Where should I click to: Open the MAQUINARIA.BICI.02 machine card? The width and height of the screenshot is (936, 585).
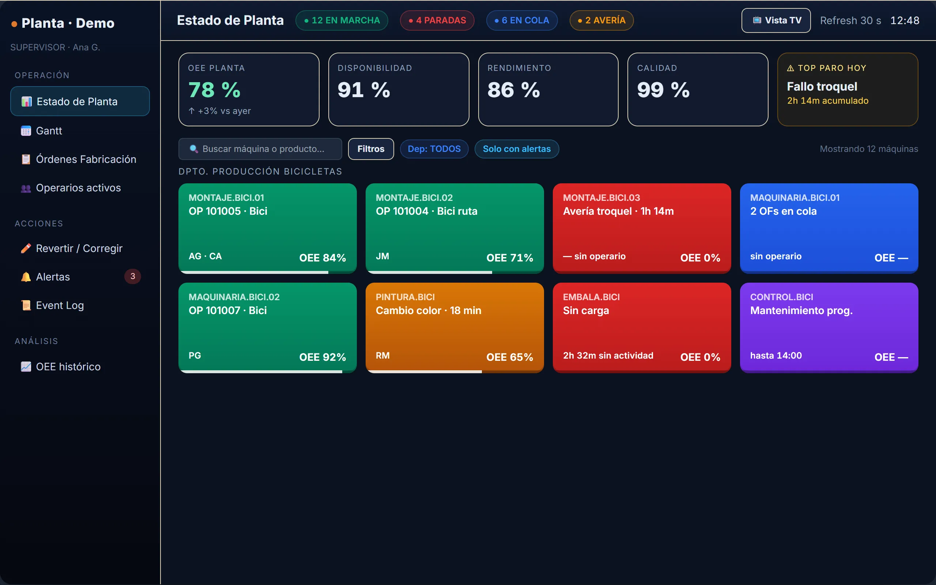[267, 328]
